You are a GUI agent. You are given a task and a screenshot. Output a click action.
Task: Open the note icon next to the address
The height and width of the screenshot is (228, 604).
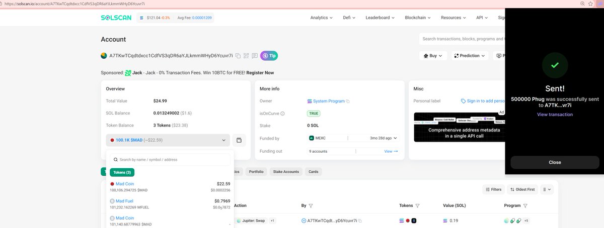pyautogui.click(x=255, y=56)
